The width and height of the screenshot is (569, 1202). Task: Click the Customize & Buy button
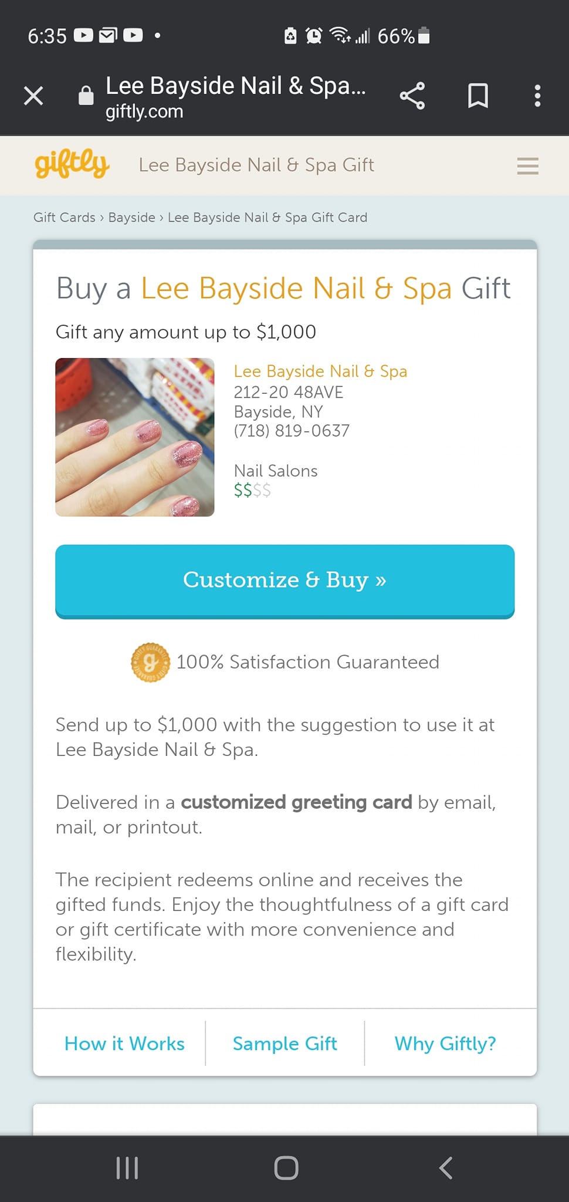point(285,581)
